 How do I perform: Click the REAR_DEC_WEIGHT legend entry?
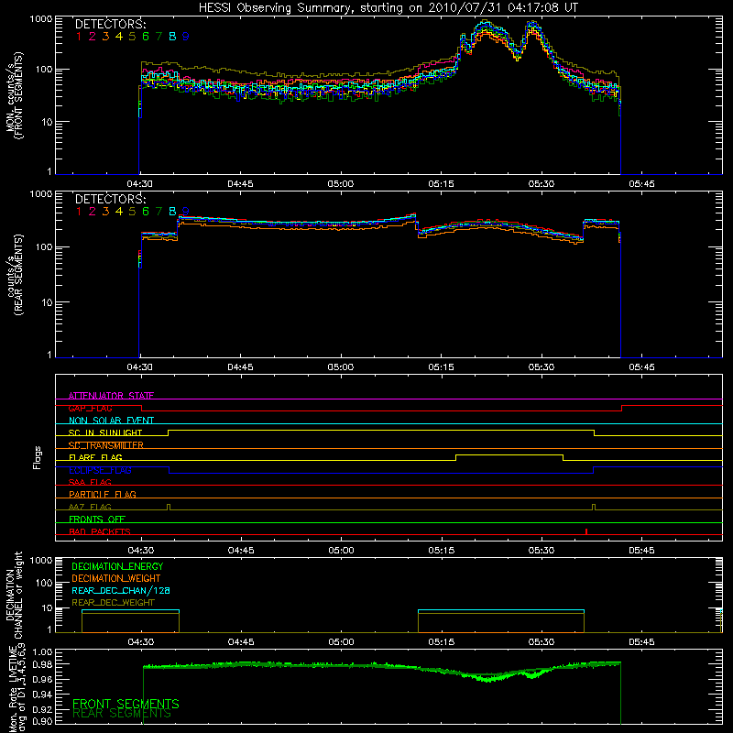[x=113, y=603]
